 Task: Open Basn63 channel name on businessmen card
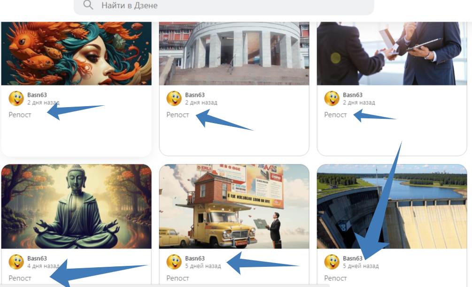click(353, 95)
